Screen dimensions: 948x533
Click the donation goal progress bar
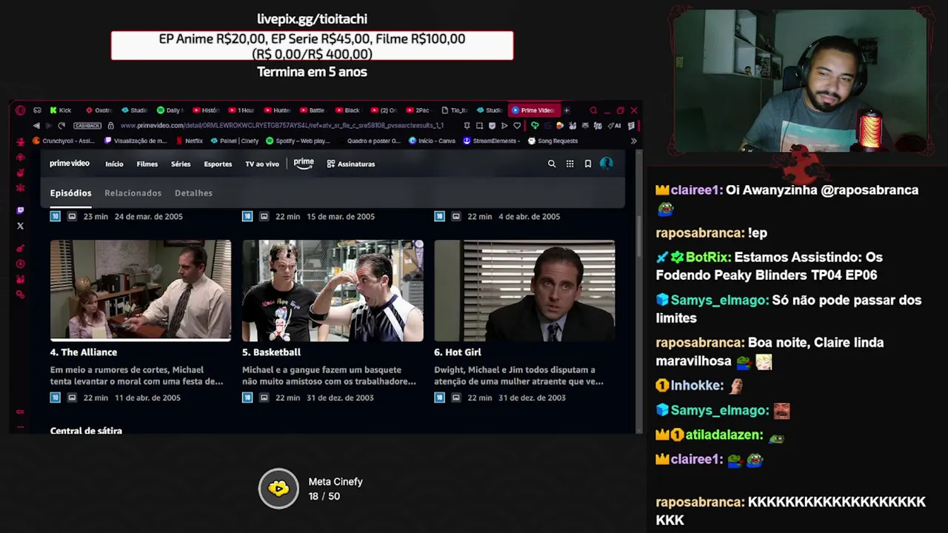click(x=312, y=46)
